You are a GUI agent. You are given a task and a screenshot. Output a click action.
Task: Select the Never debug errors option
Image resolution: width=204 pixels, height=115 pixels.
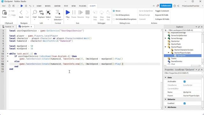[114, 11]
